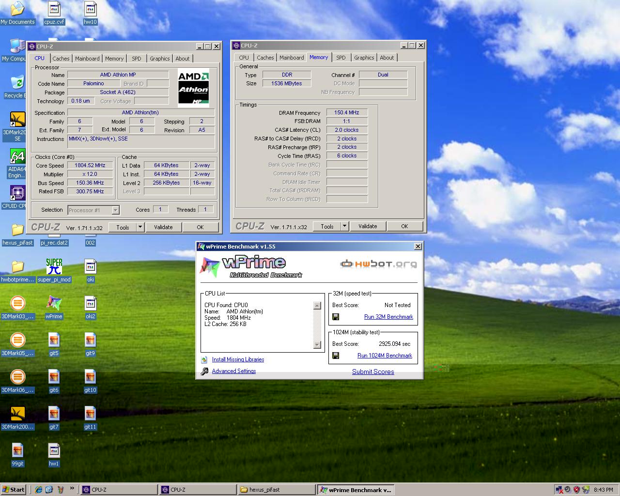Open Processor #1 selection dropdown
This screenshot has width=620, height=496.
(x=115, y=210)
